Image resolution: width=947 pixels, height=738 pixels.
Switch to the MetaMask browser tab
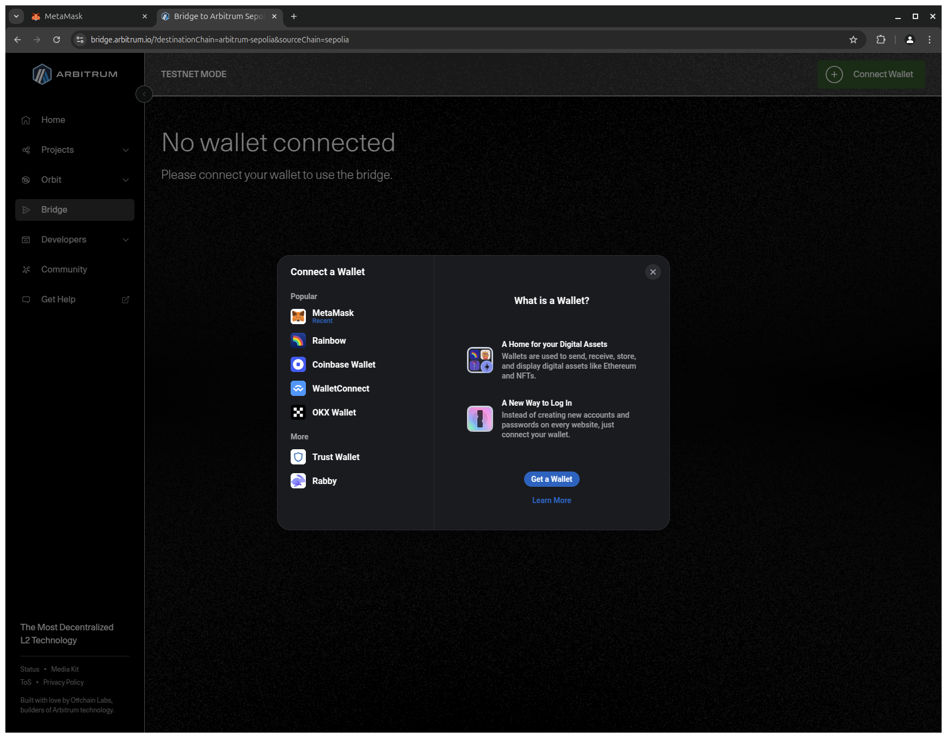(90, 16)
